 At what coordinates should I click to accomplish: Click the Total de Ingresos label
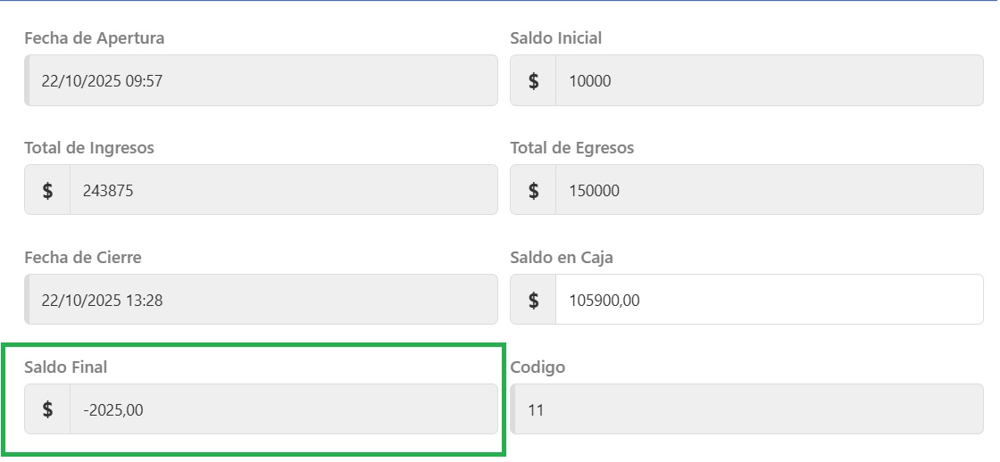[x=89, y=148]
